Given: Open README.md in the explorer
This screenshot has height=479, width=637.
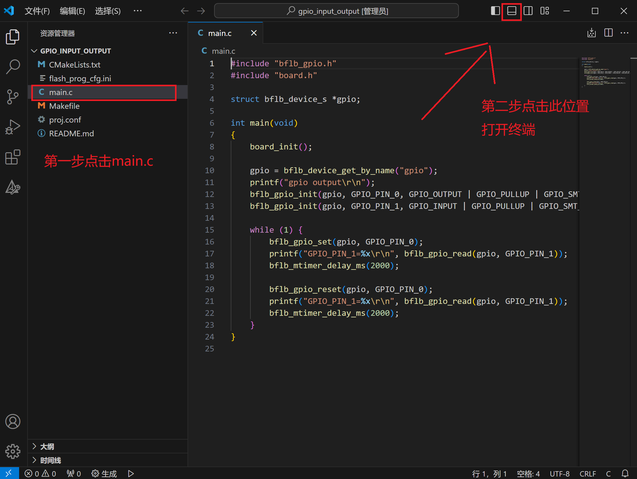Looking at the screenshot, I should 107,134.
